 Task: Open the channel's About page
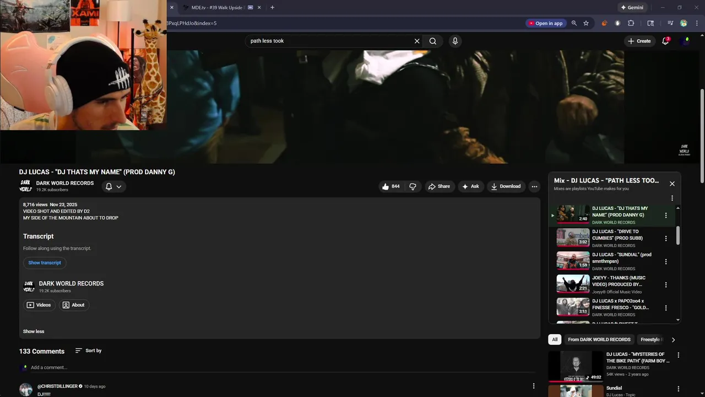73,305
